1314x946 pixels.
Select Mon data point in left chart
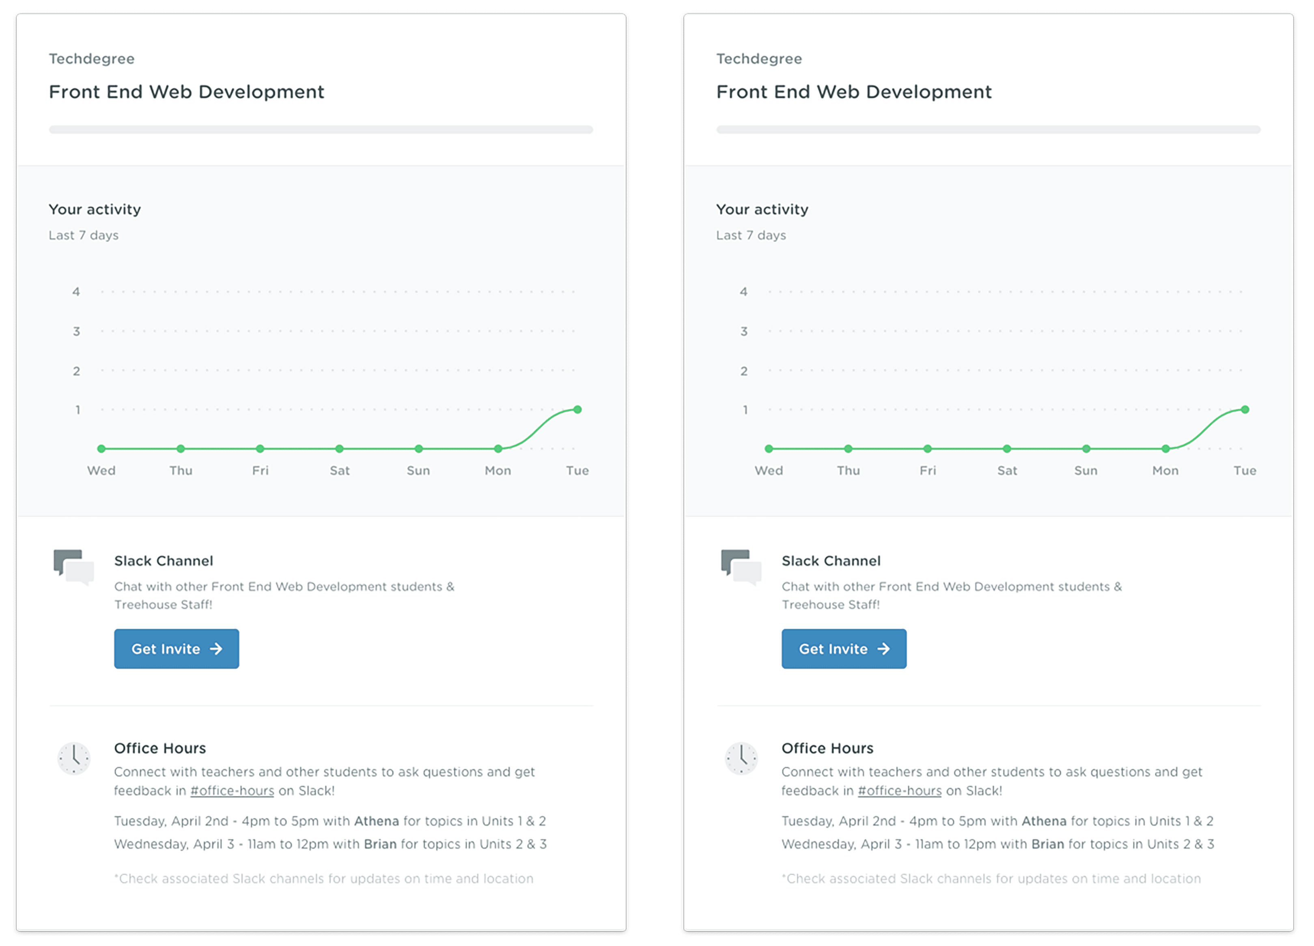[x=498, y=448]
